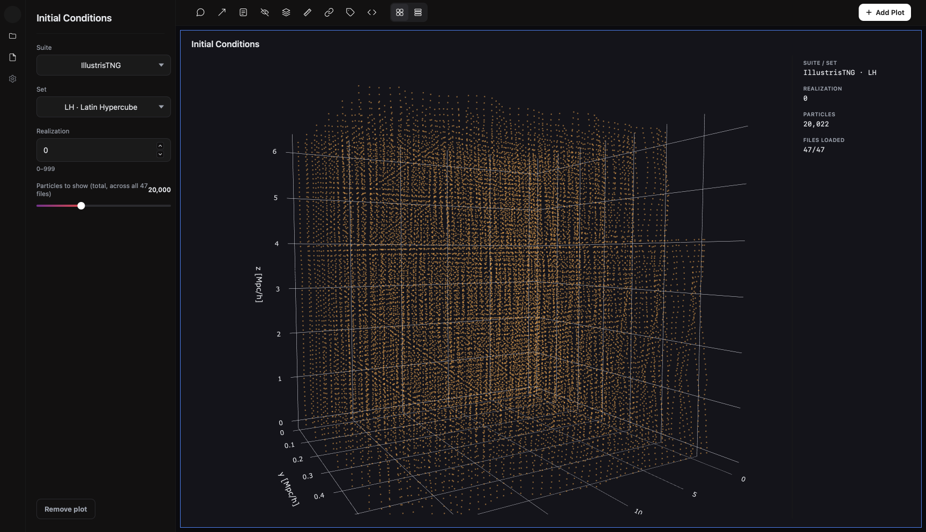Viewport: 926px width, 532px height.
Task: Click the 0–999 range hint text
Action: [x=46, y=169]
